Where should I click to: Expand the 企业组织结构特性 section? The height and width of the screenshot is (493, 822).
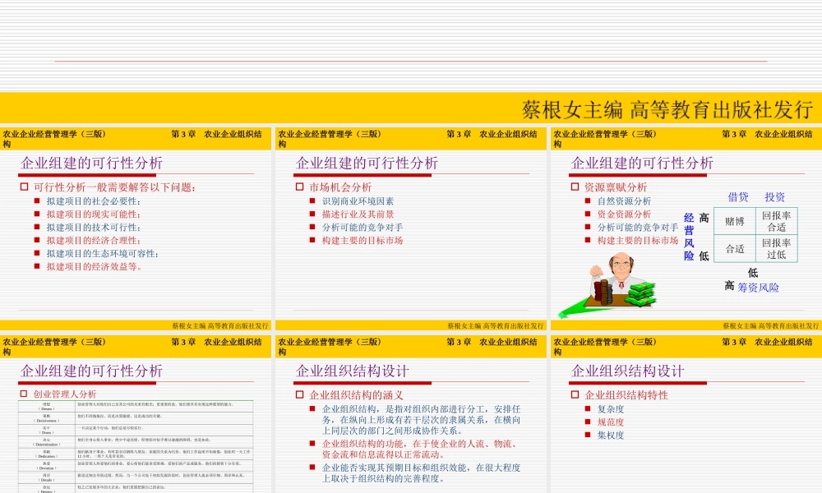point(629,393)
